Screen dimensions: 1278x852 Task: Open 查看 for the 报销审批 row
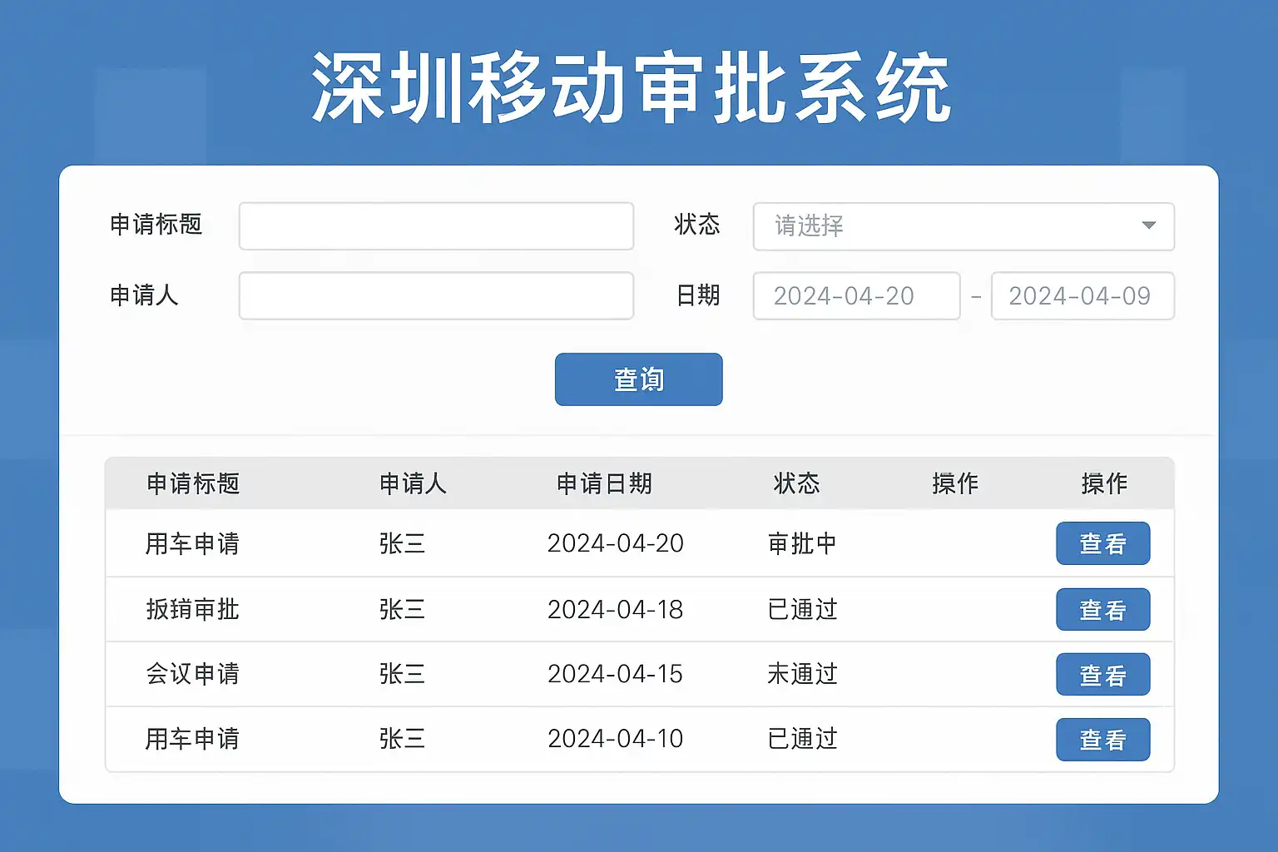(x=1103, y=609)
